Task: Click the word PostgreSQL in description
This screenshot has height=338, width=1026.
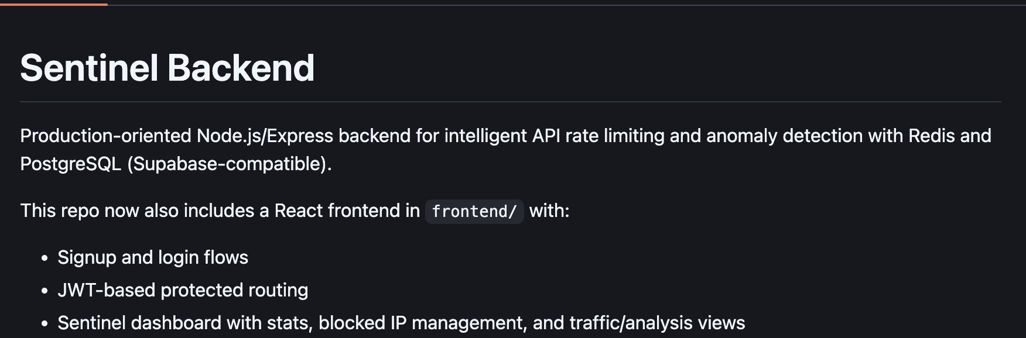Action: (x=71, y=164)
